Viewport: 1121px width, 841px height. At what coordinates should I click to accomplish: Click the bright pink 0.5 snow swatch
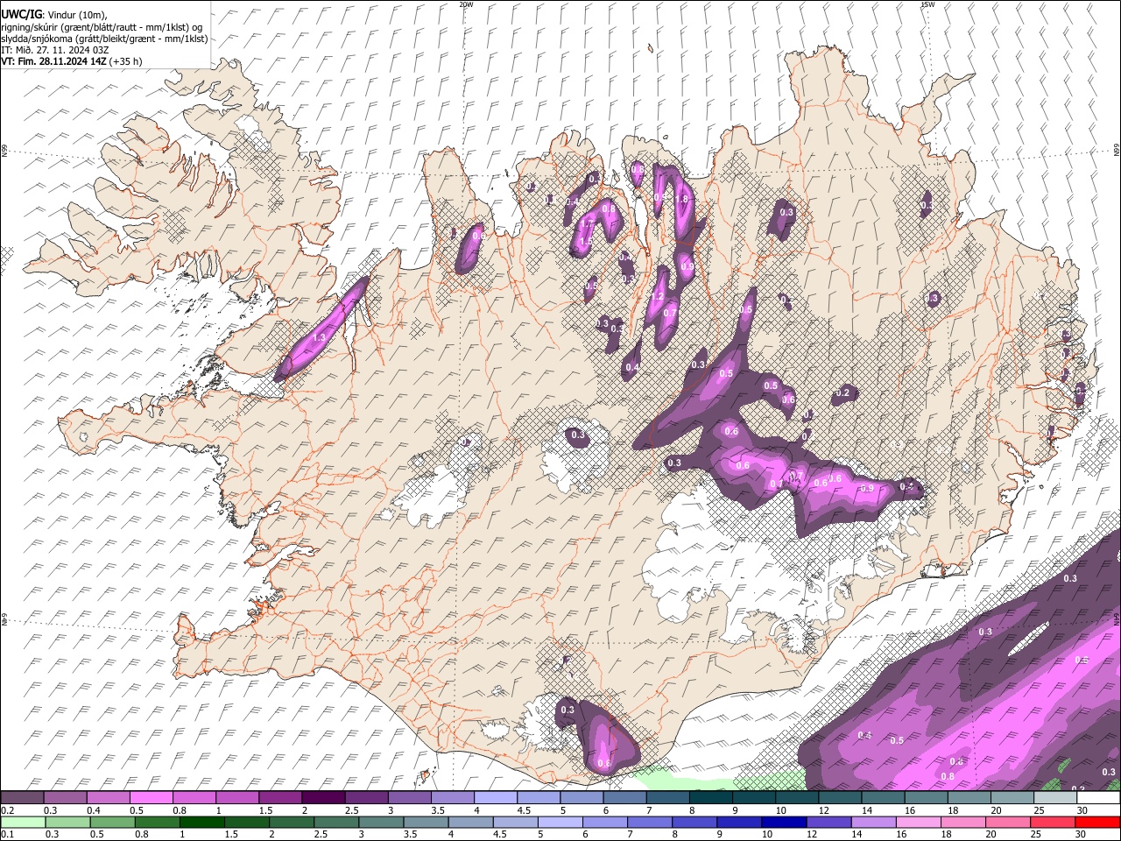pyautogui.click(x=151, y=798)
